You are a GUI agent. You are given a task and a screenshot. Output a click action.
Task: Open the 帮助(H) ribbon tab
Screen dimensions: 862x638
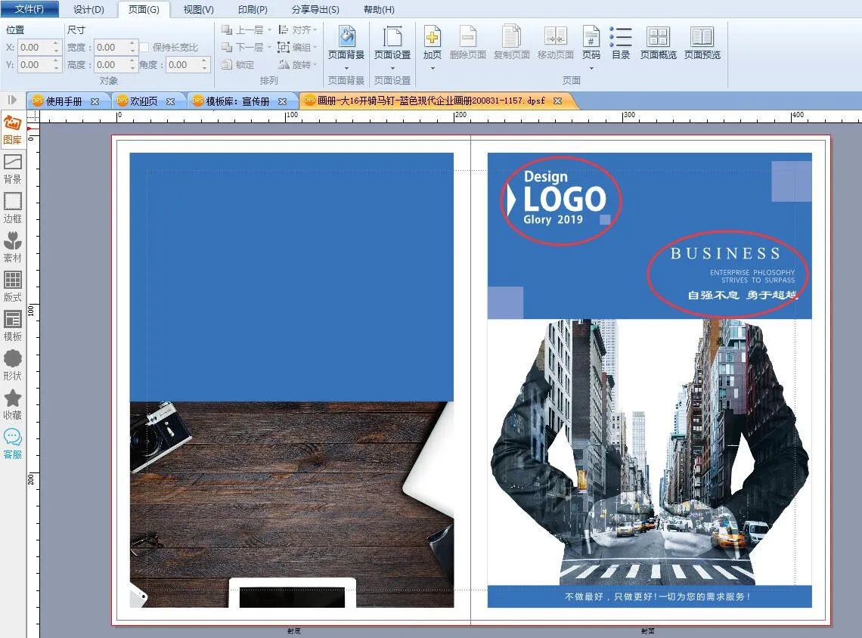tap(379, 9)
